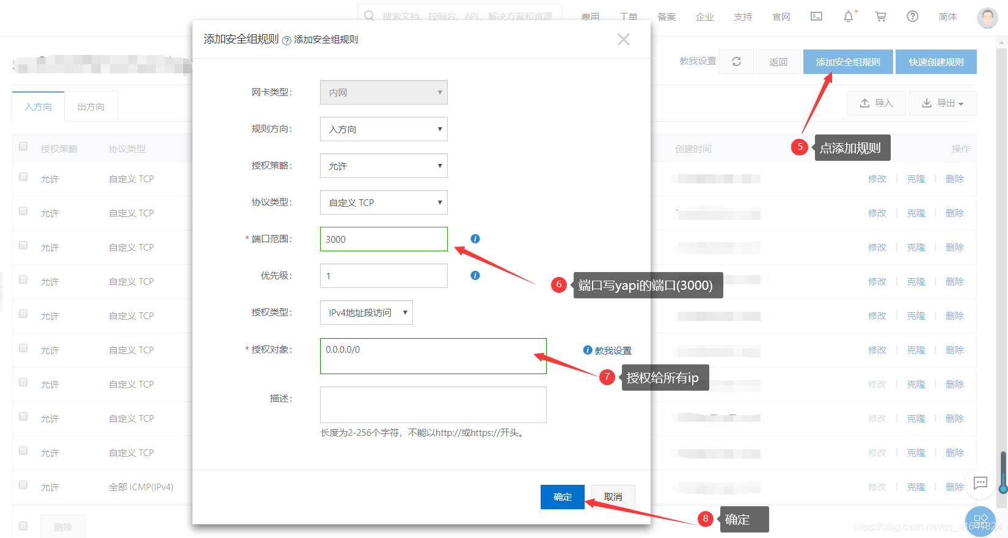Open the 网卡类型 dropdown
Image resolution: width=1008 pixels, height=538 pixels.
pyautogui.click(x=384, y=92)
